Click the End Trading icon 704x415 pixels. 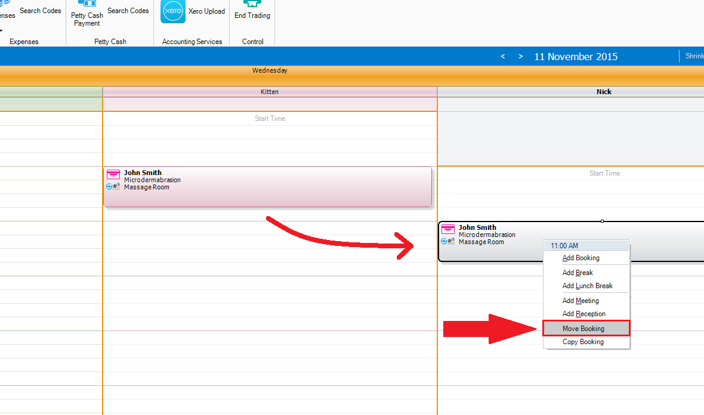(x=252, y=4)
